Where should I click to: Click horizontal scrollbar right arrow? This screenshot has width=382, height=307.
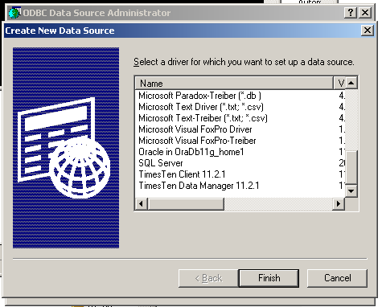(339, 204)
